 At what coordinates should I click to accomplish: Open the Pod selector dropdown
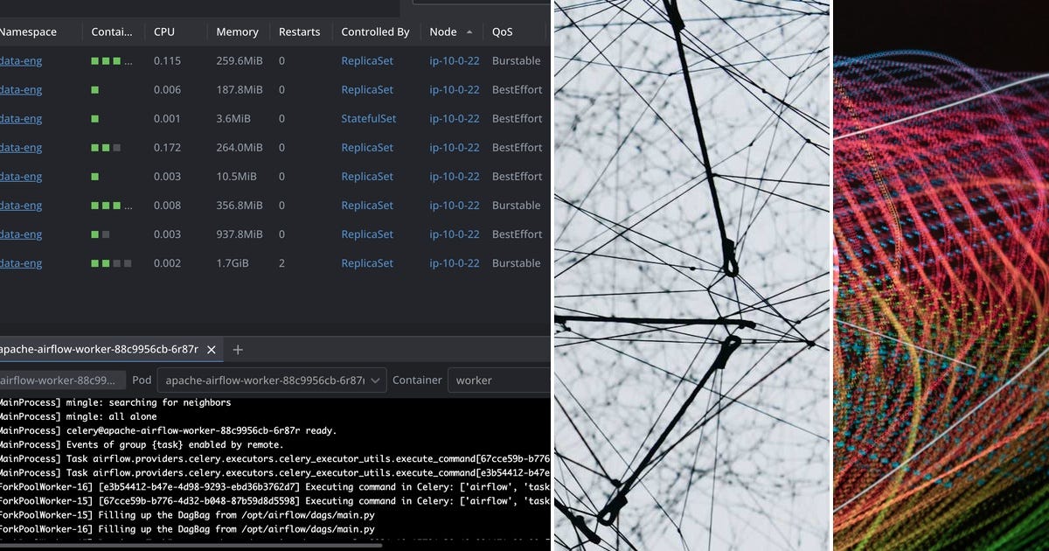pyautogui.click(x=271, y=380)
